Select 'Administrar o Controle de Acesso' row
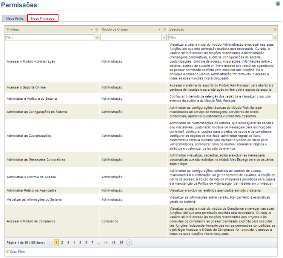The height and width of the screenshot is (258, 283). click(141, 177)
